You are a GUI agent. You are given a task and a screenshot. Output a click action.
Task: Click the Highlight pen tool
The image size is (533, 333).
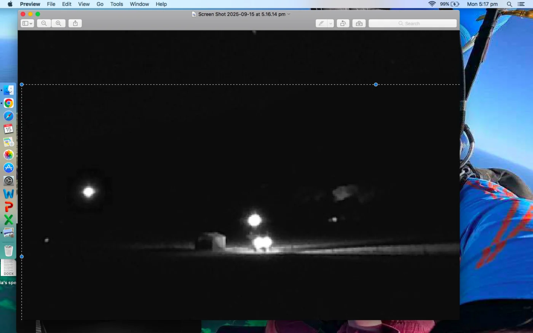321,23
